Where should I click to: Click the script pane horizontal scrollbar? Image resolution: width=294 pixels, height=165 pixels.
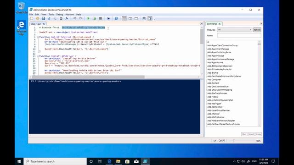click(88, 77)
